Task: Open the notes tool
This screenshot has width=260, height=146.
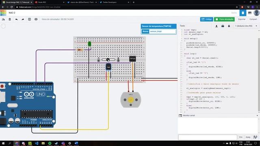Action: 30,19
